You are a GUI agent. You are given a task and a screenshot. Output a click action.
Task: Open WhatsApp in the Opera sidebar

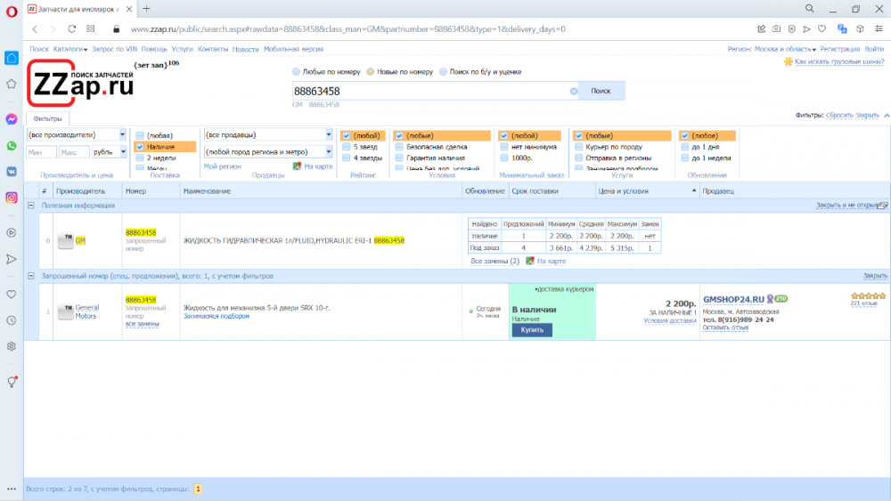[12, 145]
